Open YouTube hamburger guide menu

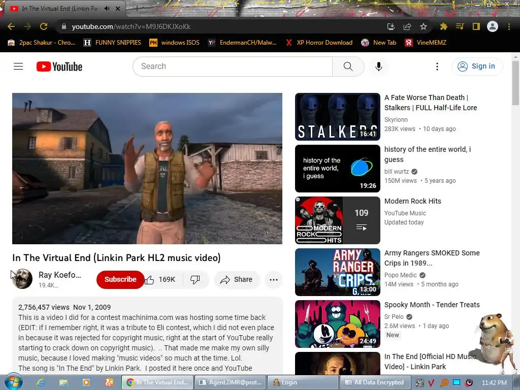(18, 67)
